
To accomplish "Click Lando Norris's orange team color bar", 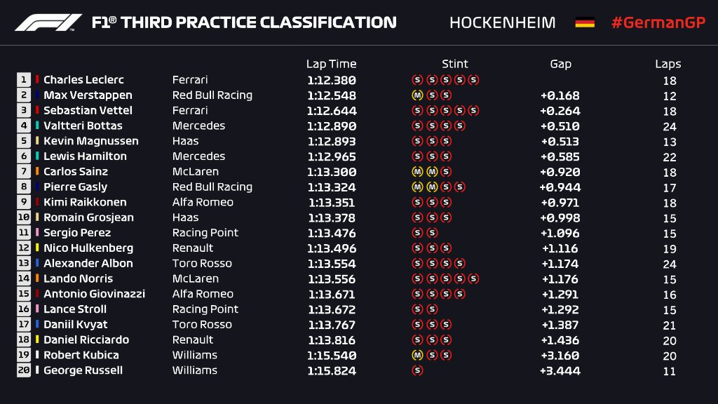I will [37, 278].
